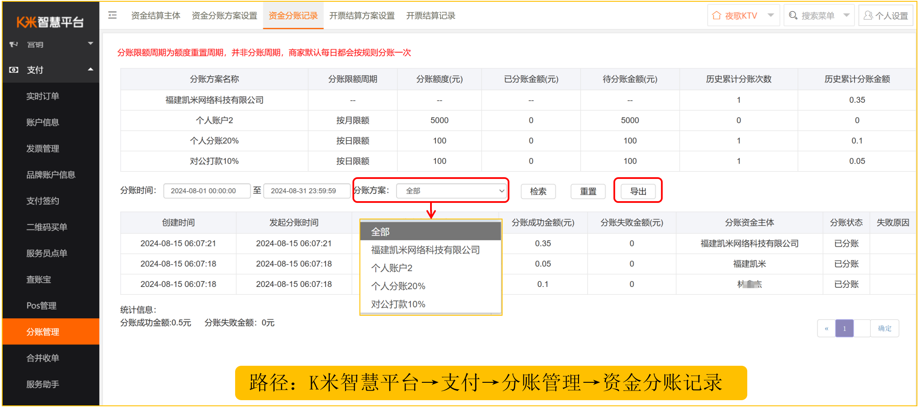Image resolution: width=920 pixels, height=408 pixels.
Task: Click record created 2024-08-15 06:07:21
Action: pyautogui.click(x=178, y=243)
